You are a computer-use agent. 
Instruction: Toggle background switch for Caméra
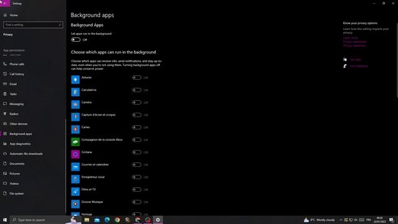pyautogui.click(x=137, y=102)
